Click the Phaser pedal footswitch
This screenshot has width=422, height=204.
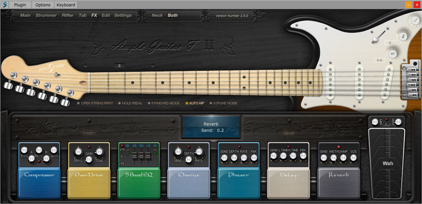click(x=239, y=183)
